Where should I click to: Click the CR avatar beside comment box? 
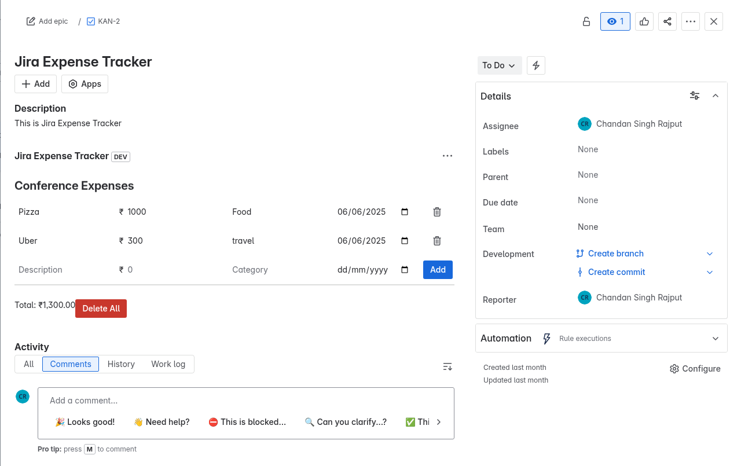pos(23,397)
